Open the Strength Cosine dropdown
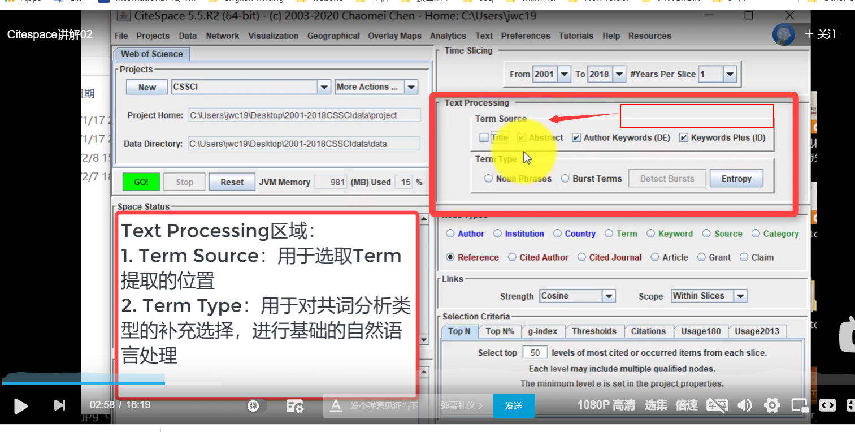Viewport: 855px width, 432px height. pyautogui.click(x=609, y=295)
